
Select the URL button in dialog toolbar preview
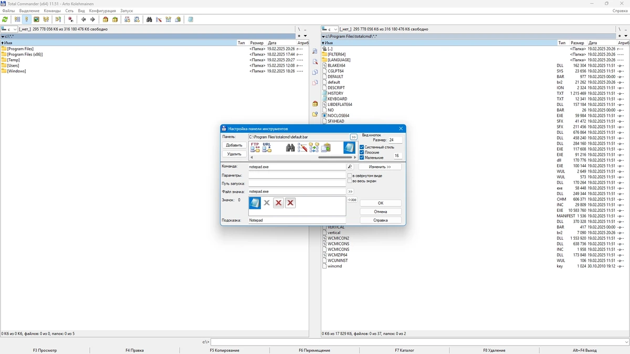click(x=267, y=147)
